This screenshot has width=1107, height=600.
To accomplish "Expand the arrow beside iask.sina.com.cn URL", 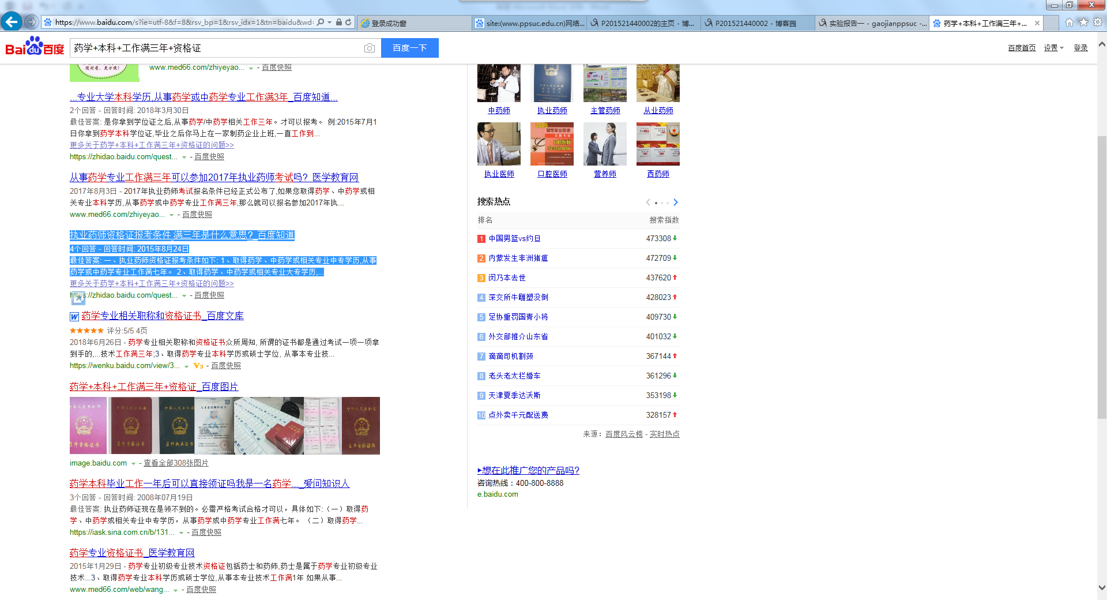I will [181, 532].
